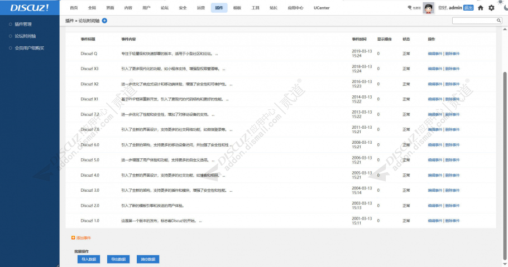508x267 pixels.
Task: Delete the Discuz! 1.0 event
Action: (452, 221)
